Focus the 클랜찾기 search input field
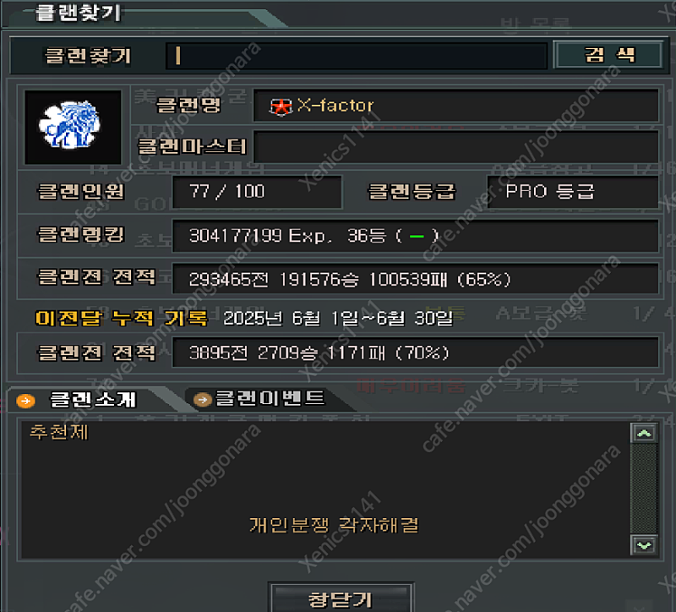The height and width of the screenshot is (612, 676). [x=357, y=56]
